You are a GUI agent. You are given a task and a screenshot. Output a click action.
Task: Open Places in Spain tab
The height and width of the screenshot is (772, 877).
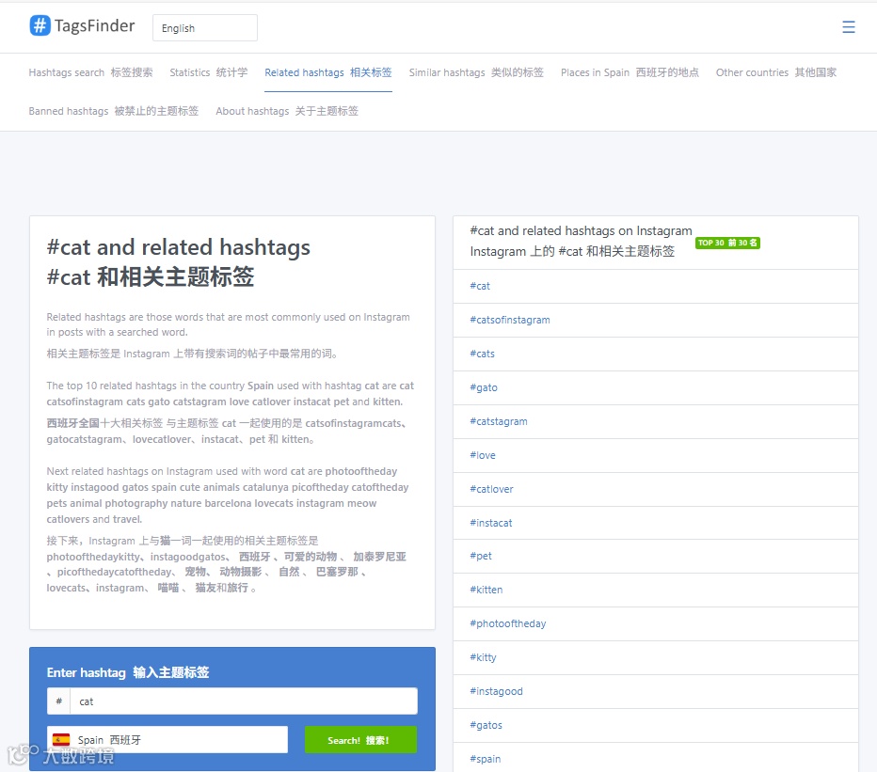click(630, 72)
